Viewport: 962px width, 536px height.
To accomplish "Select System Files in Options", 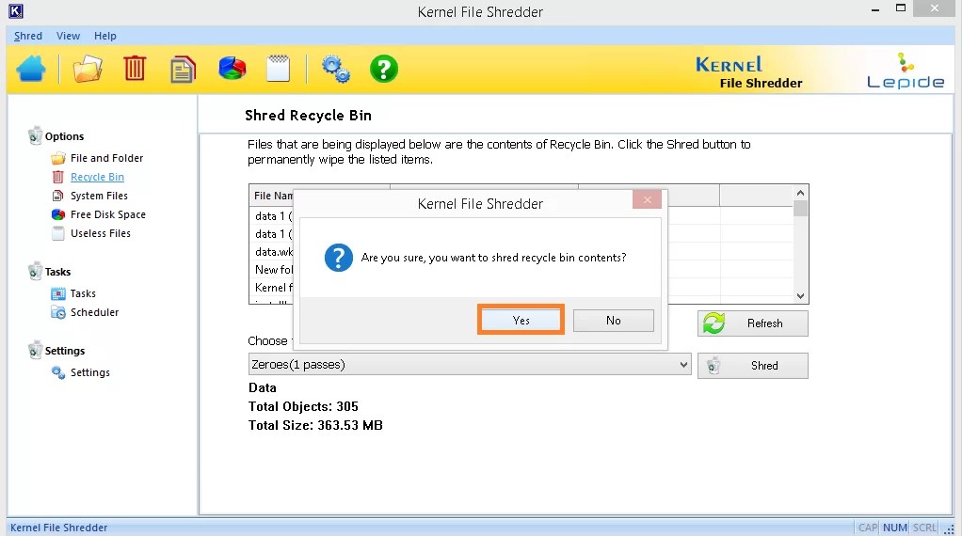I will [99, 196].
